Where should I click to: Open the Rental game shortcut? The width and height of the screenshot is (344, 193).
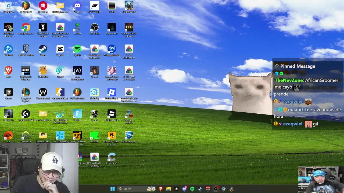coord(95,72)
